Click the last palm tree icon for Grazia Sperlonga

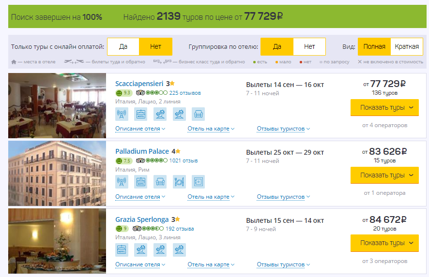tap(179, 249)
